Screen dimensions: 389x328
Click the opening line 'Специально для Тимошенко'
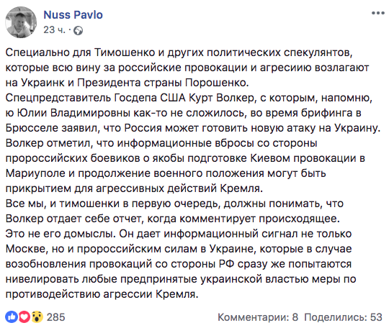(179, 53)
